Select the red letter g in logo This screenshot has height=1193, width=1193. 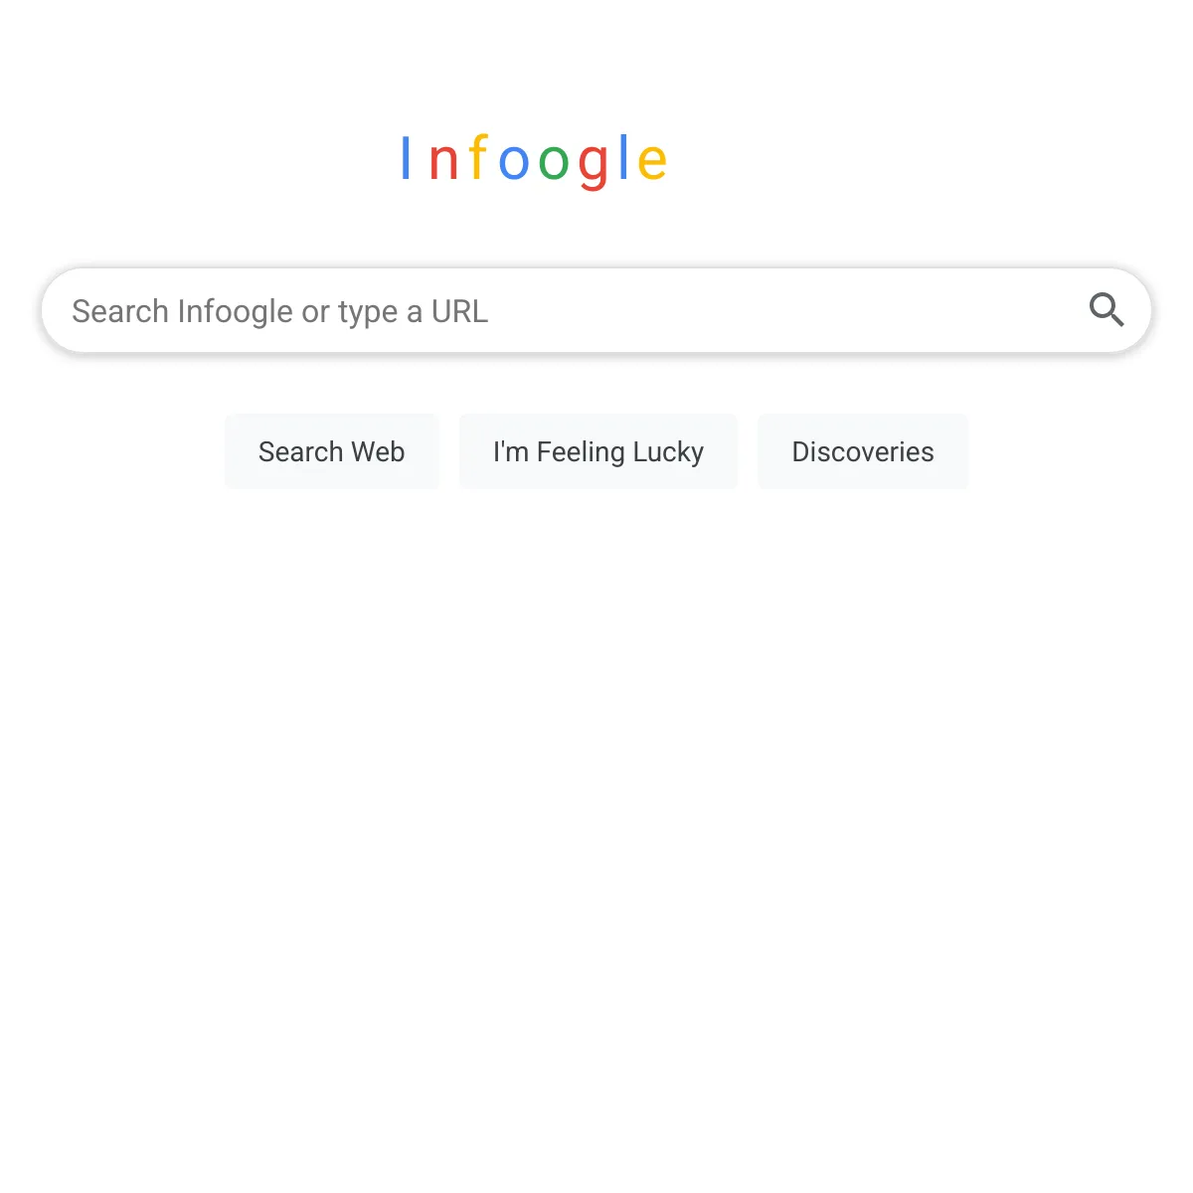click(593, 165)
